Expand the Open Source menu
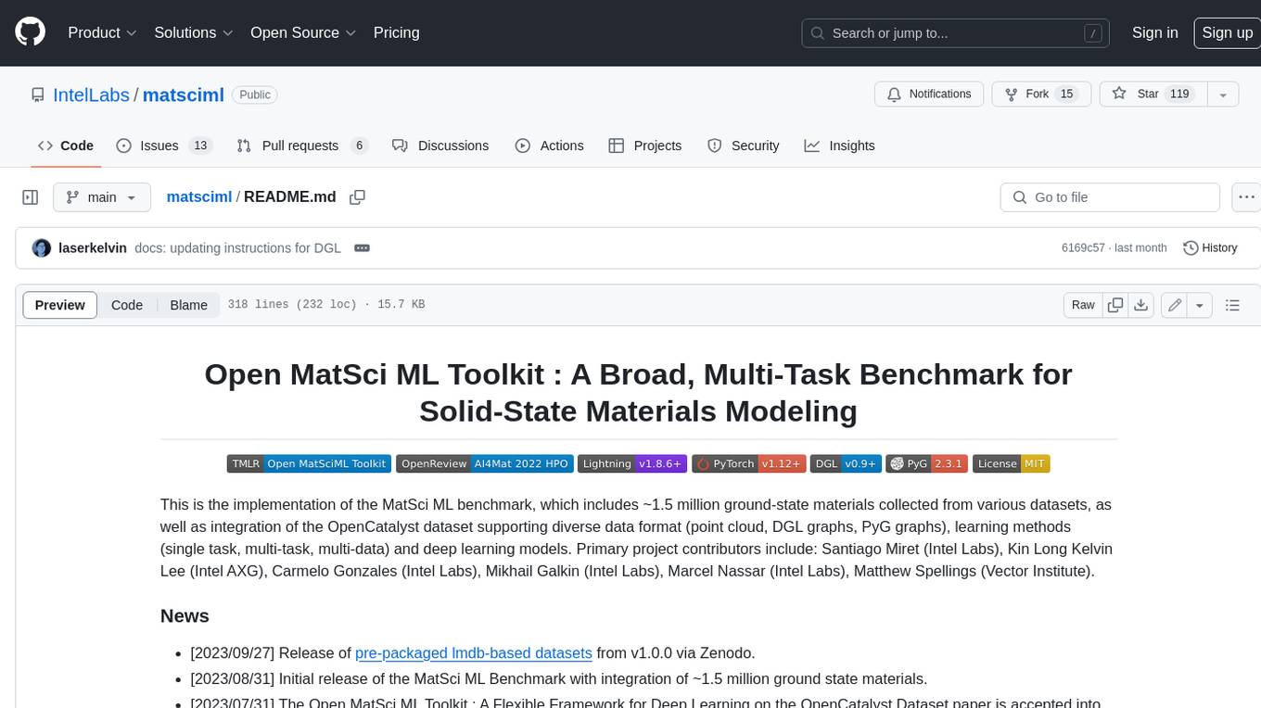 [x=303, y=32]
